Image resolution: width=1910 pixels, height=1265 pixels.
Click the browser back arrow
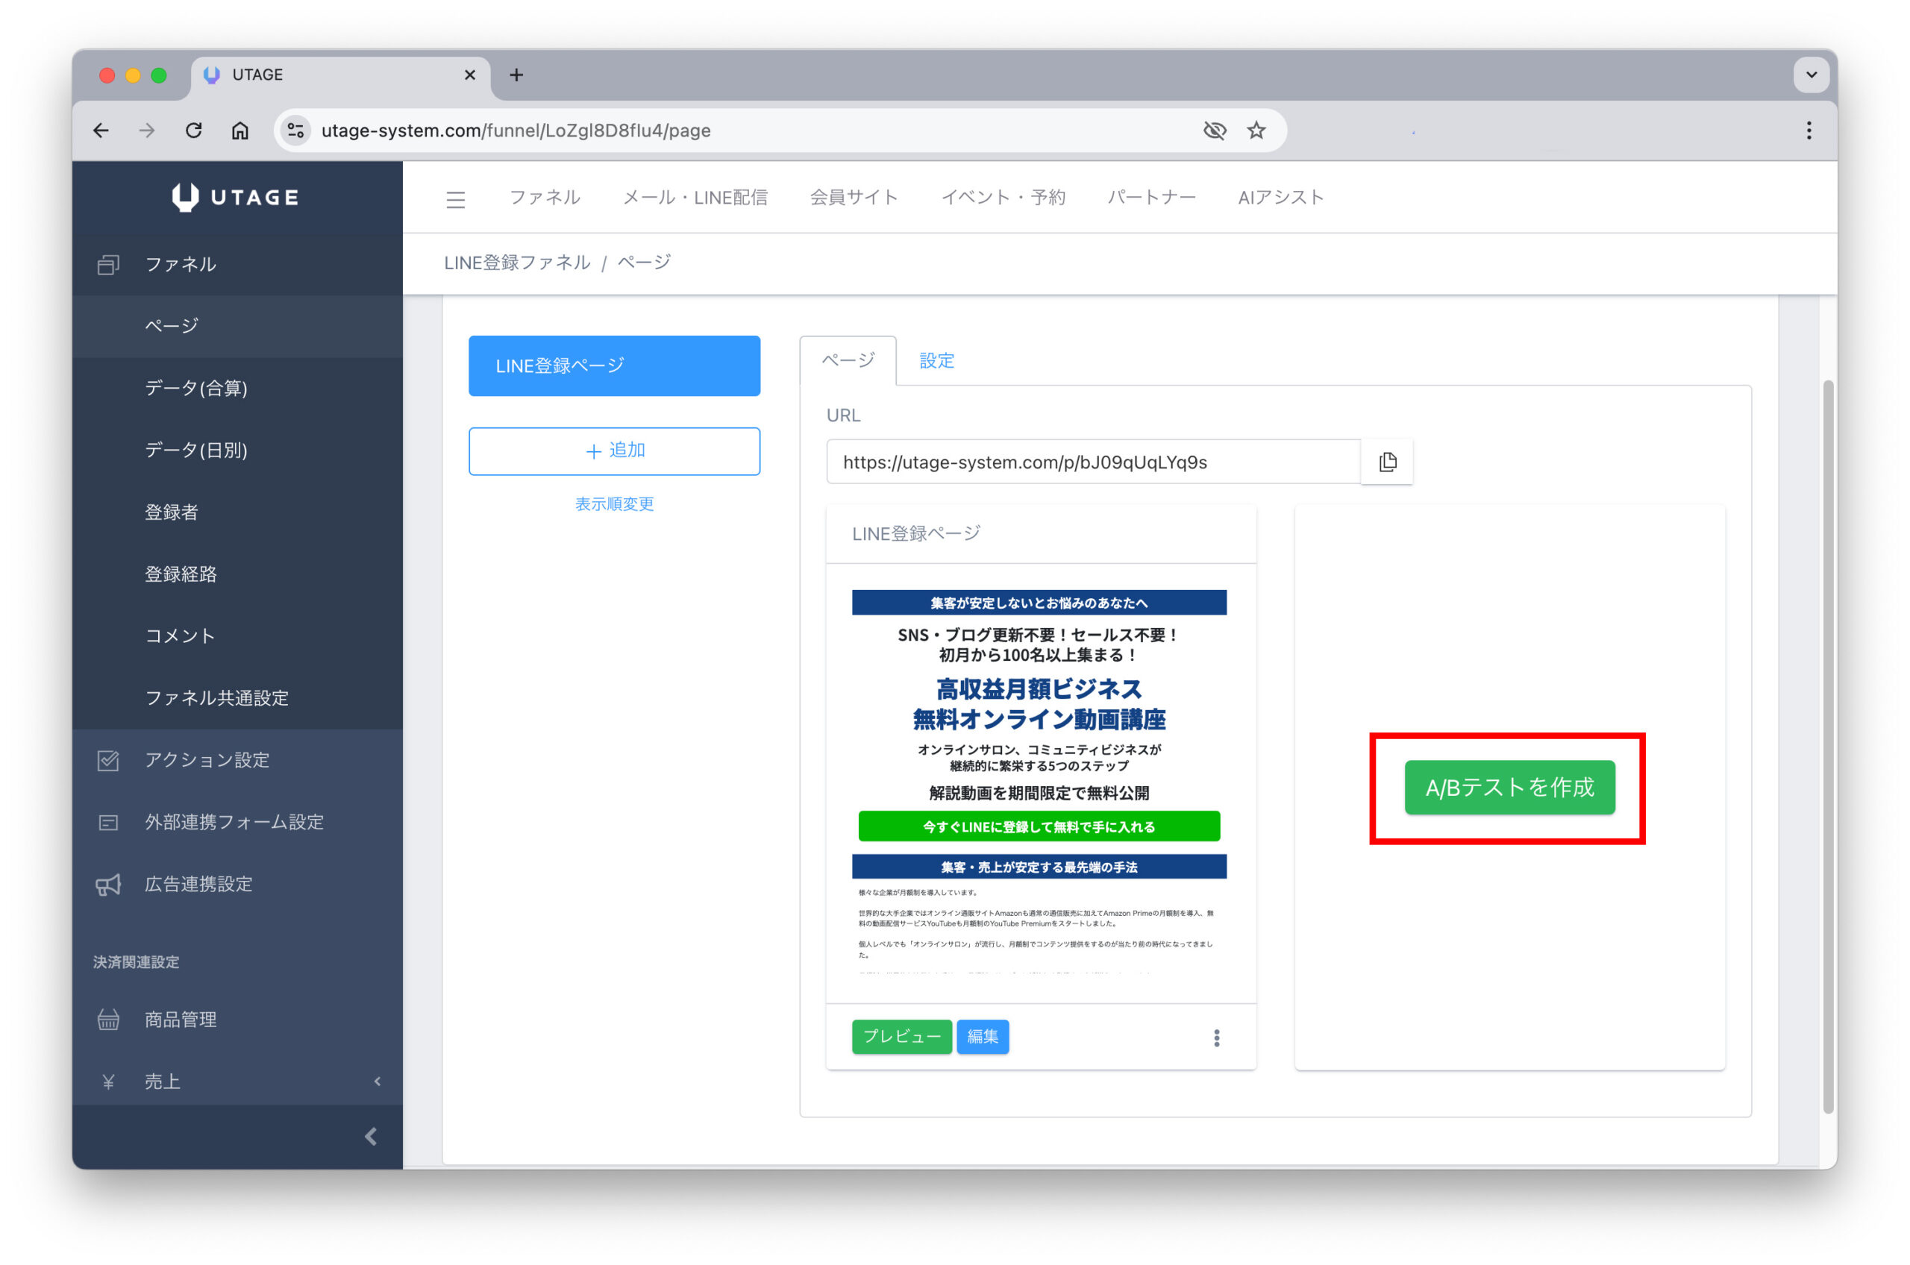coord(101,131)
